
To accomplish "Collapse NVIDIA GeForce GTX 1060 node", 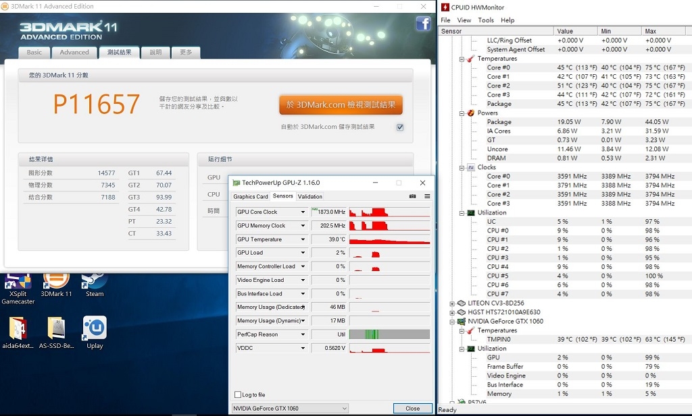I will click(x=452, y=322).
